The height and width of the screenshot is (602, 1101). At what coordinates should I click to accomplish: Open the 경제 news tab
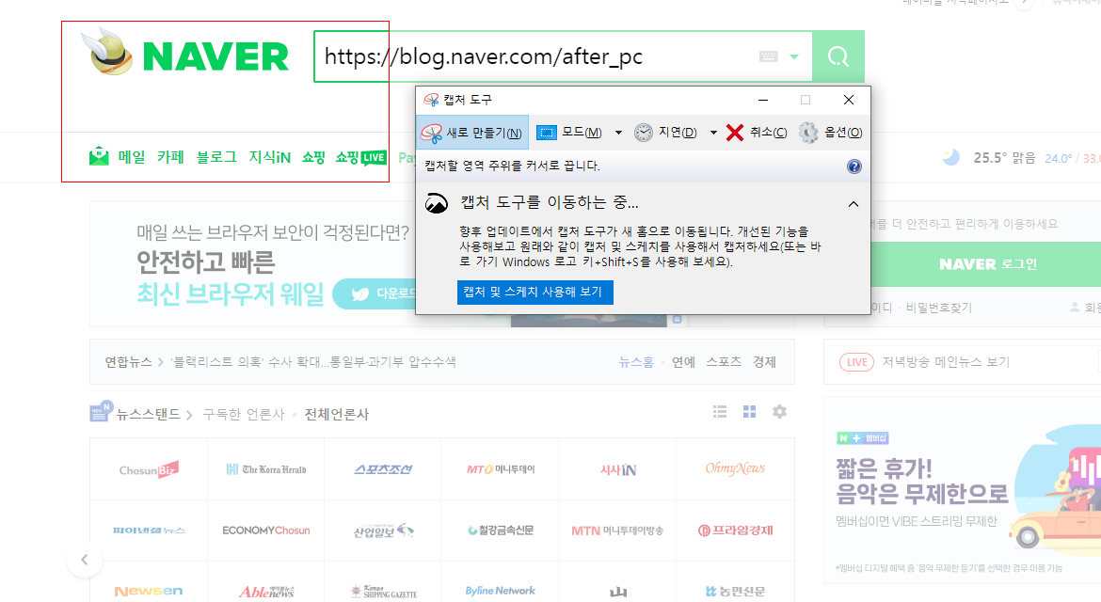[x=764, y=362]
